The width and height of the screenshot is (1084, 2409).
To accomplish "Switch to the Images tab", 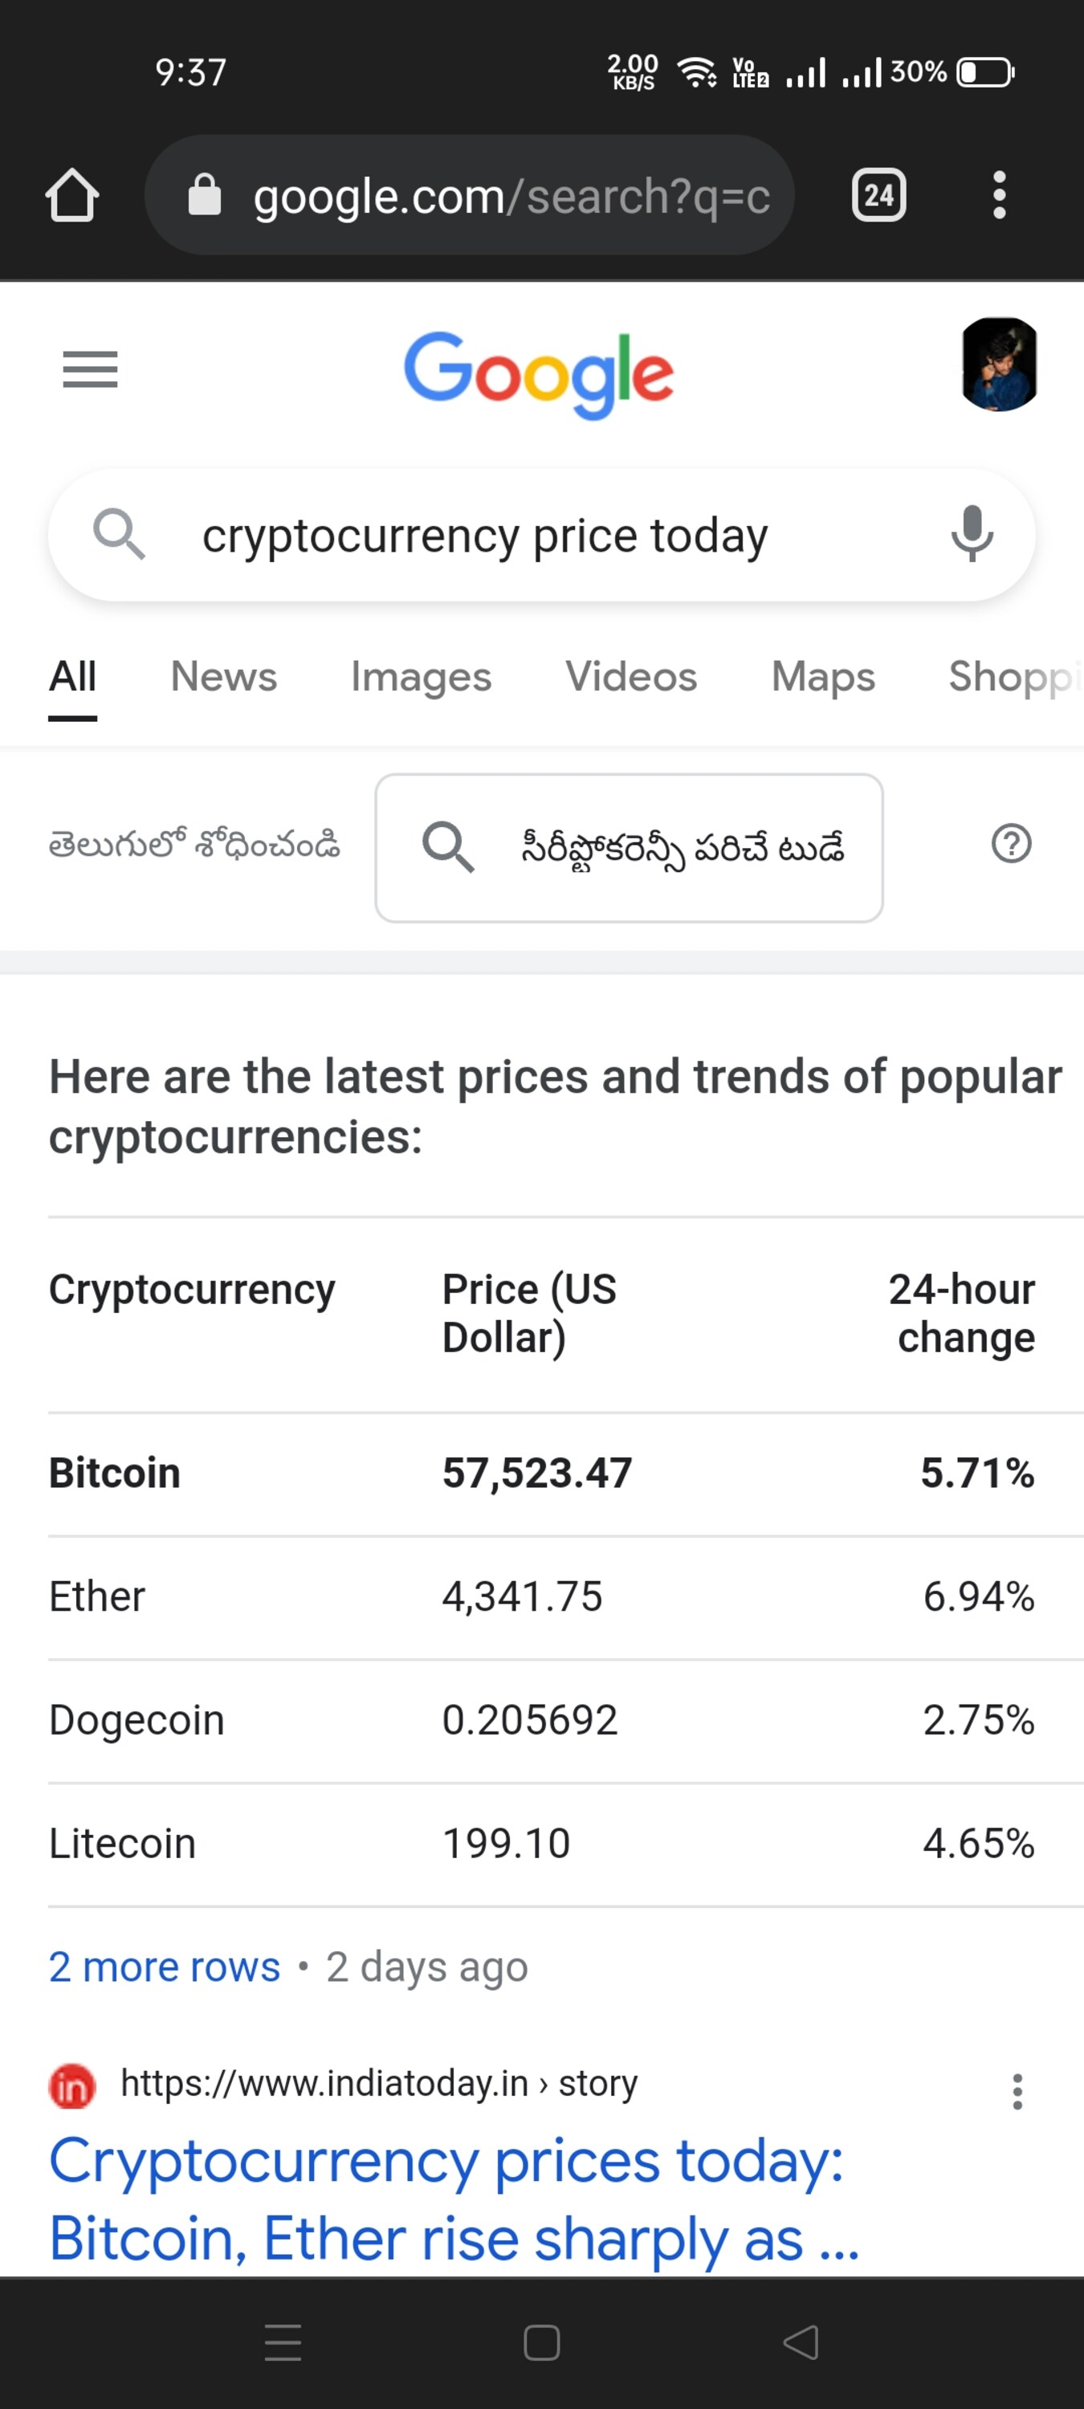I will (421, 676).
